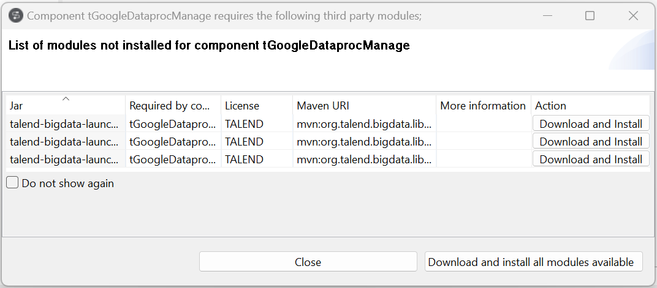Close the dialog using the title bar X
Screen dimensions: 657x288
click(634, 16)
